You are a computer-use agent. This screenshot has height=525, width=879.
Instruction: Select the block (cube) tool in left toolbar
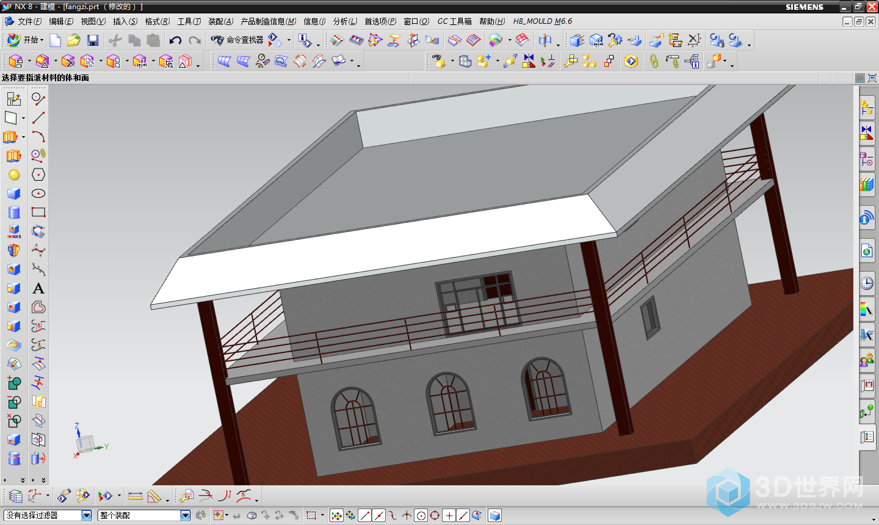[x=14, y=194]
